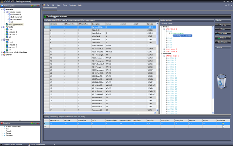Click Material administration in Favorites
233x146 pixels.
pyautogui.click(x=13, y=127)
